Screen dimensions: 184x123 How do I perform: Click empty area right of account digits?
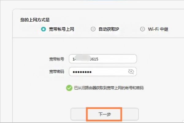coord(117,59)
